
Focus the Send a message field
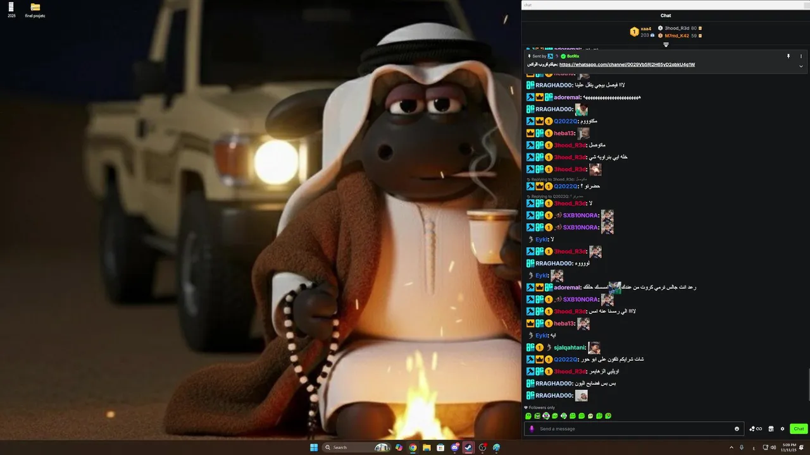tap(633, 429)
